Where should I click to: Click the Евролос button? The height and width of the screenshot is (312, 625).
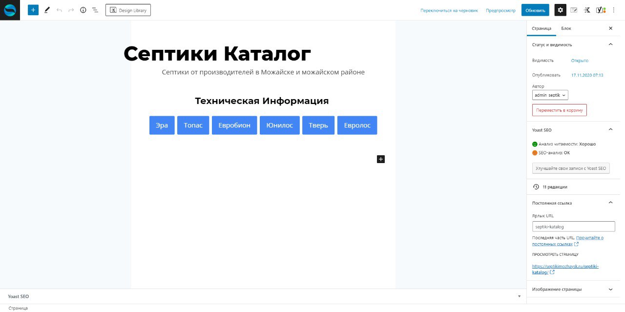(357, 125)
